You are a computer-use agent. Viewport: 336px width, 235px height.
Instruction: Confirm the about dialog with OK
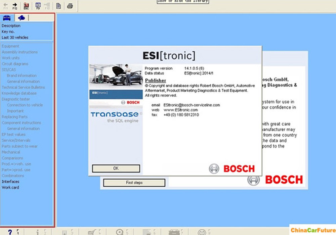point(116,168)
